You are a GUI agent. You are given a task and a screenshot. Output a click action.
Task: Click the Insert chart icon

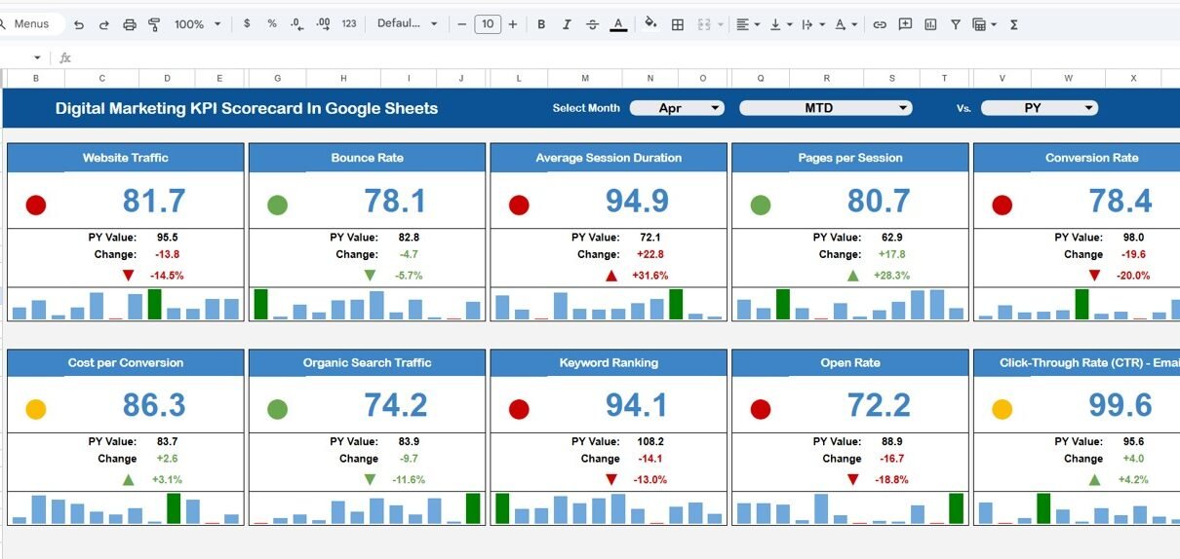point(930,24)
